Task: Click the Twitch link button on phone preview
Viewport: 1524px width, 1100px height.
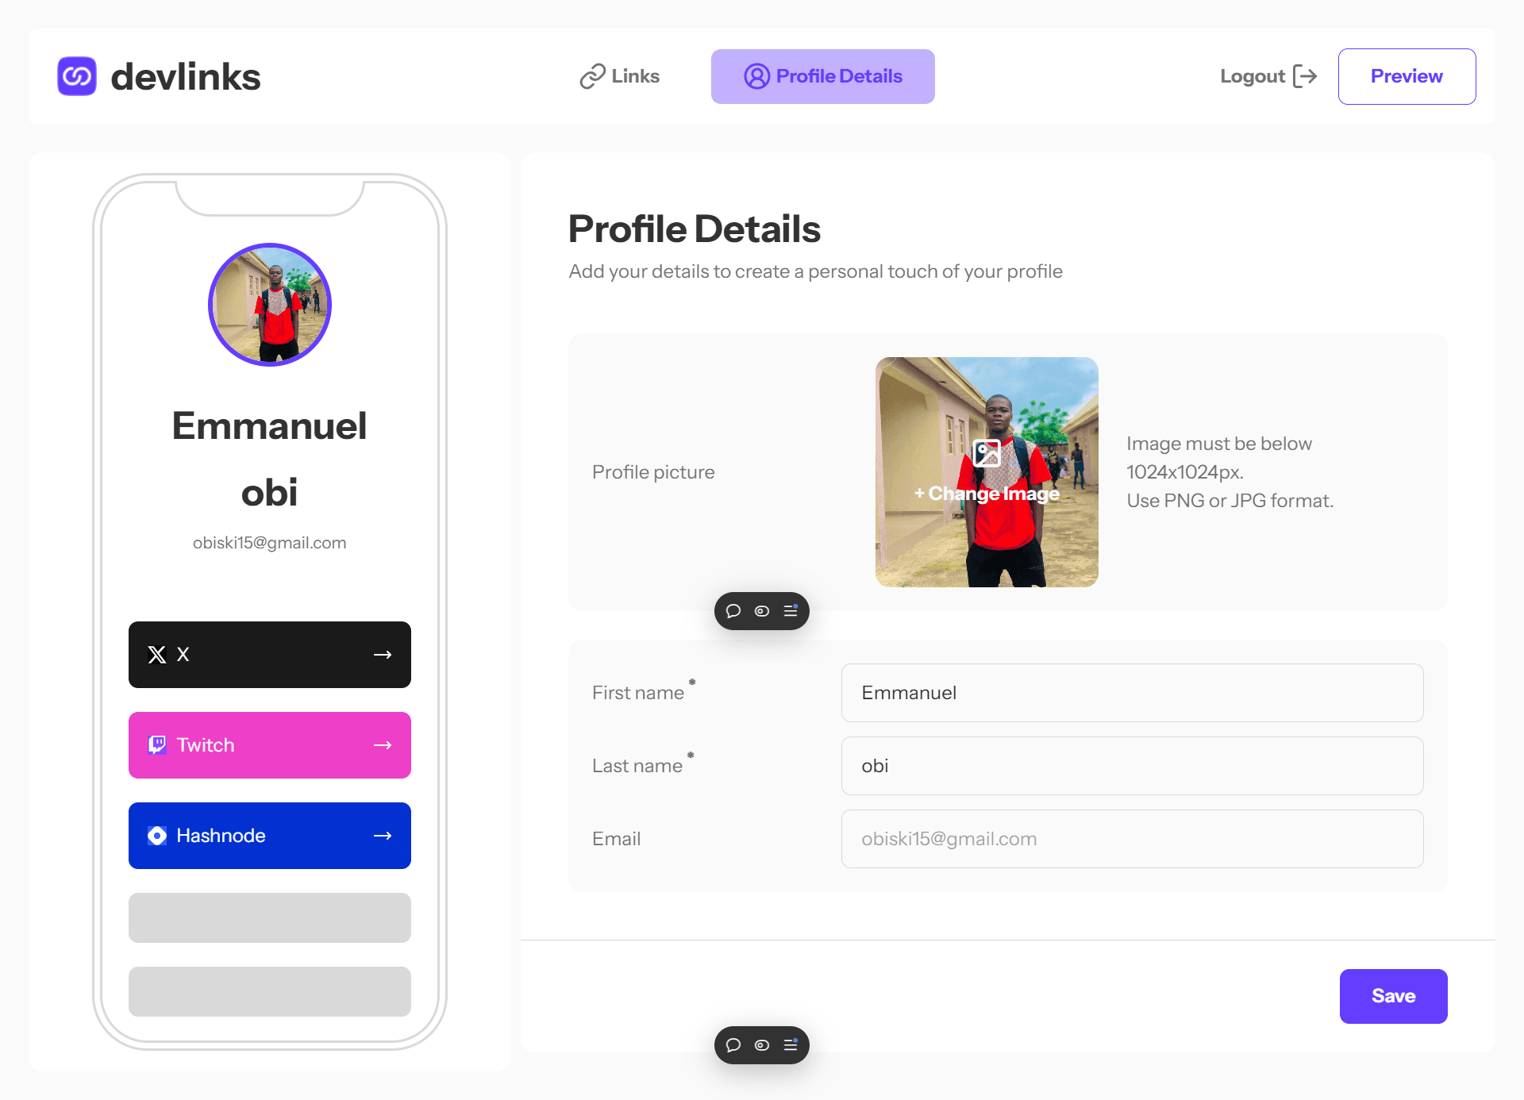Action: pos(270,744)
